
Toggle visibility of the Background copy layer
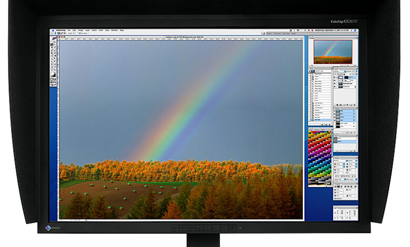pos(334,84)
